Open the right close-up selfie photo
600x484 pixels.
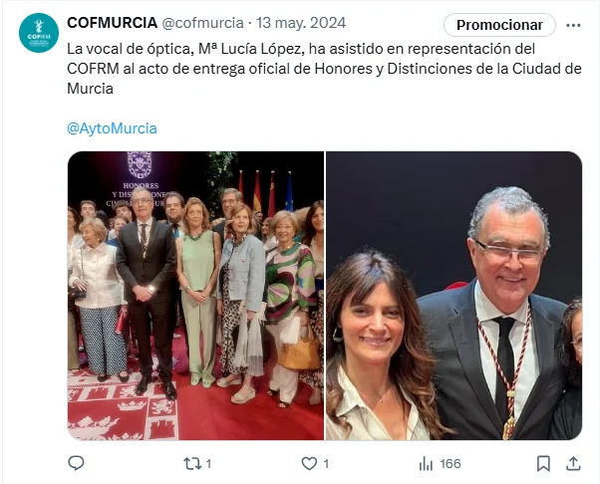pos(453,296)
